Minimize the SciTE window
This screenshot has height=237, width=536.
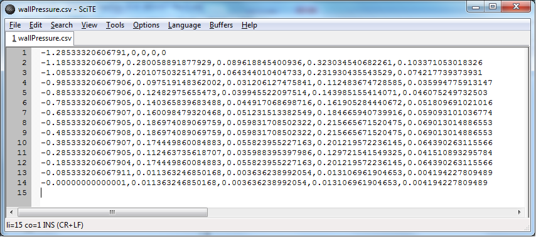pyautogui.click(x=477, y=6)
